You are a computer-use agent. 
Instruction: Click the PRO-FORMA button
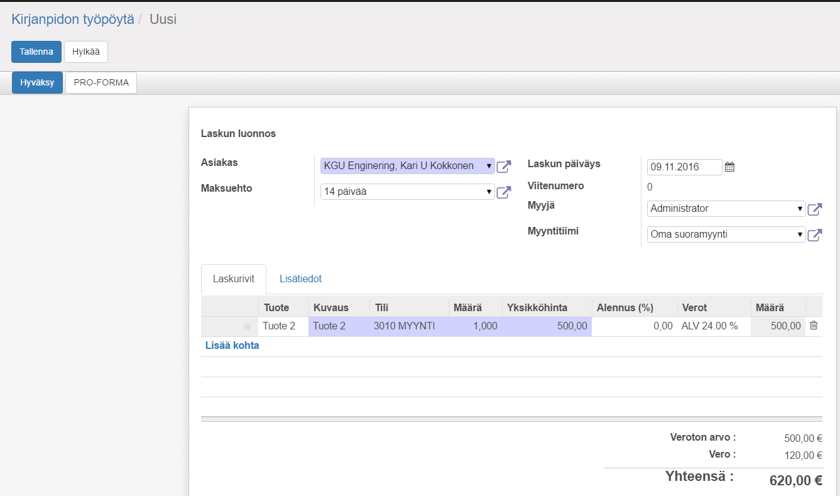101,82
